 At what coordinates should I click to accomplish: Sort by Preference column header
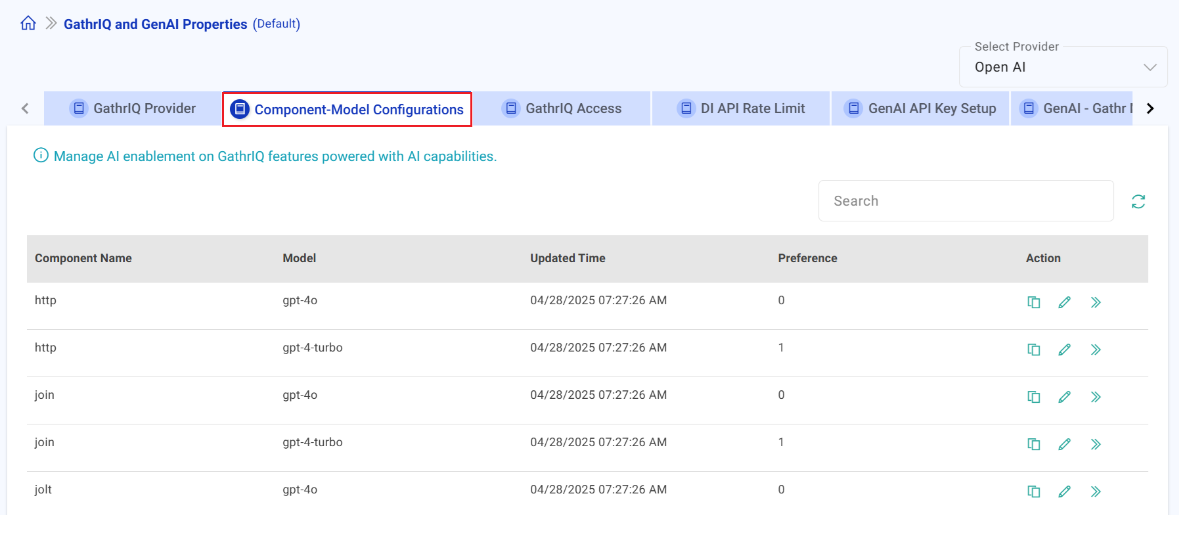(x=807, y=258)
